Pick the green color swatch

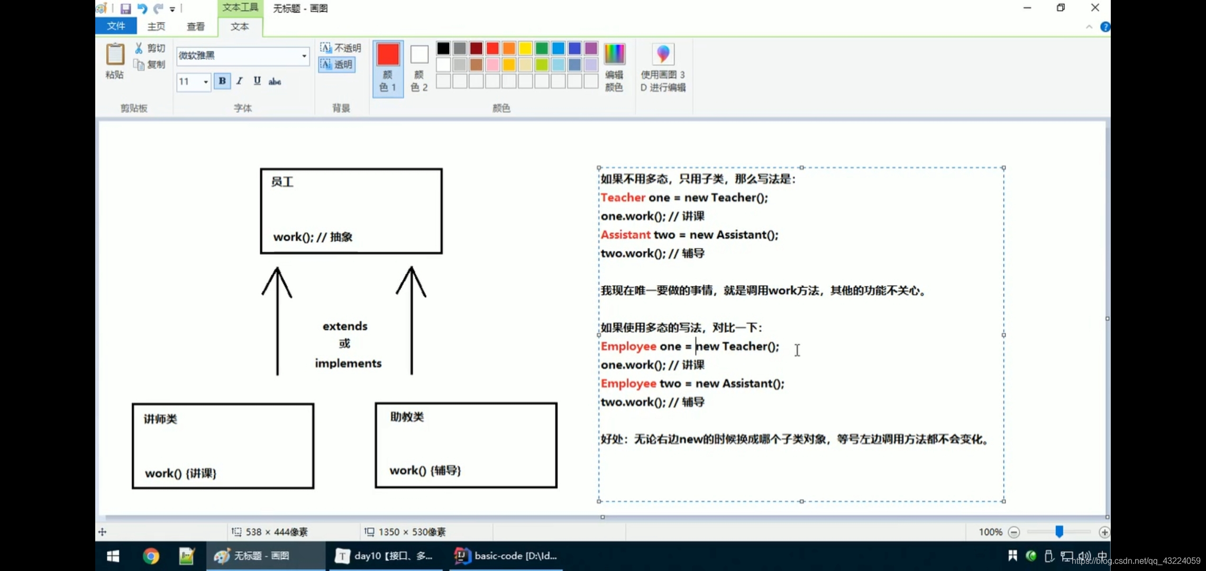542,49
